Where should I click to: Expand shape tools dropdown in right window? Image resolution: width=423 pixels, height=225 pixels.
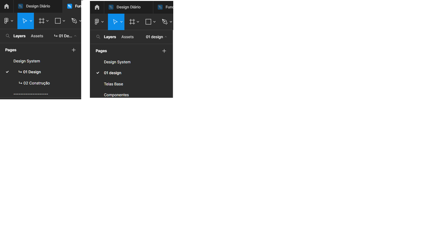pos(154,22)
